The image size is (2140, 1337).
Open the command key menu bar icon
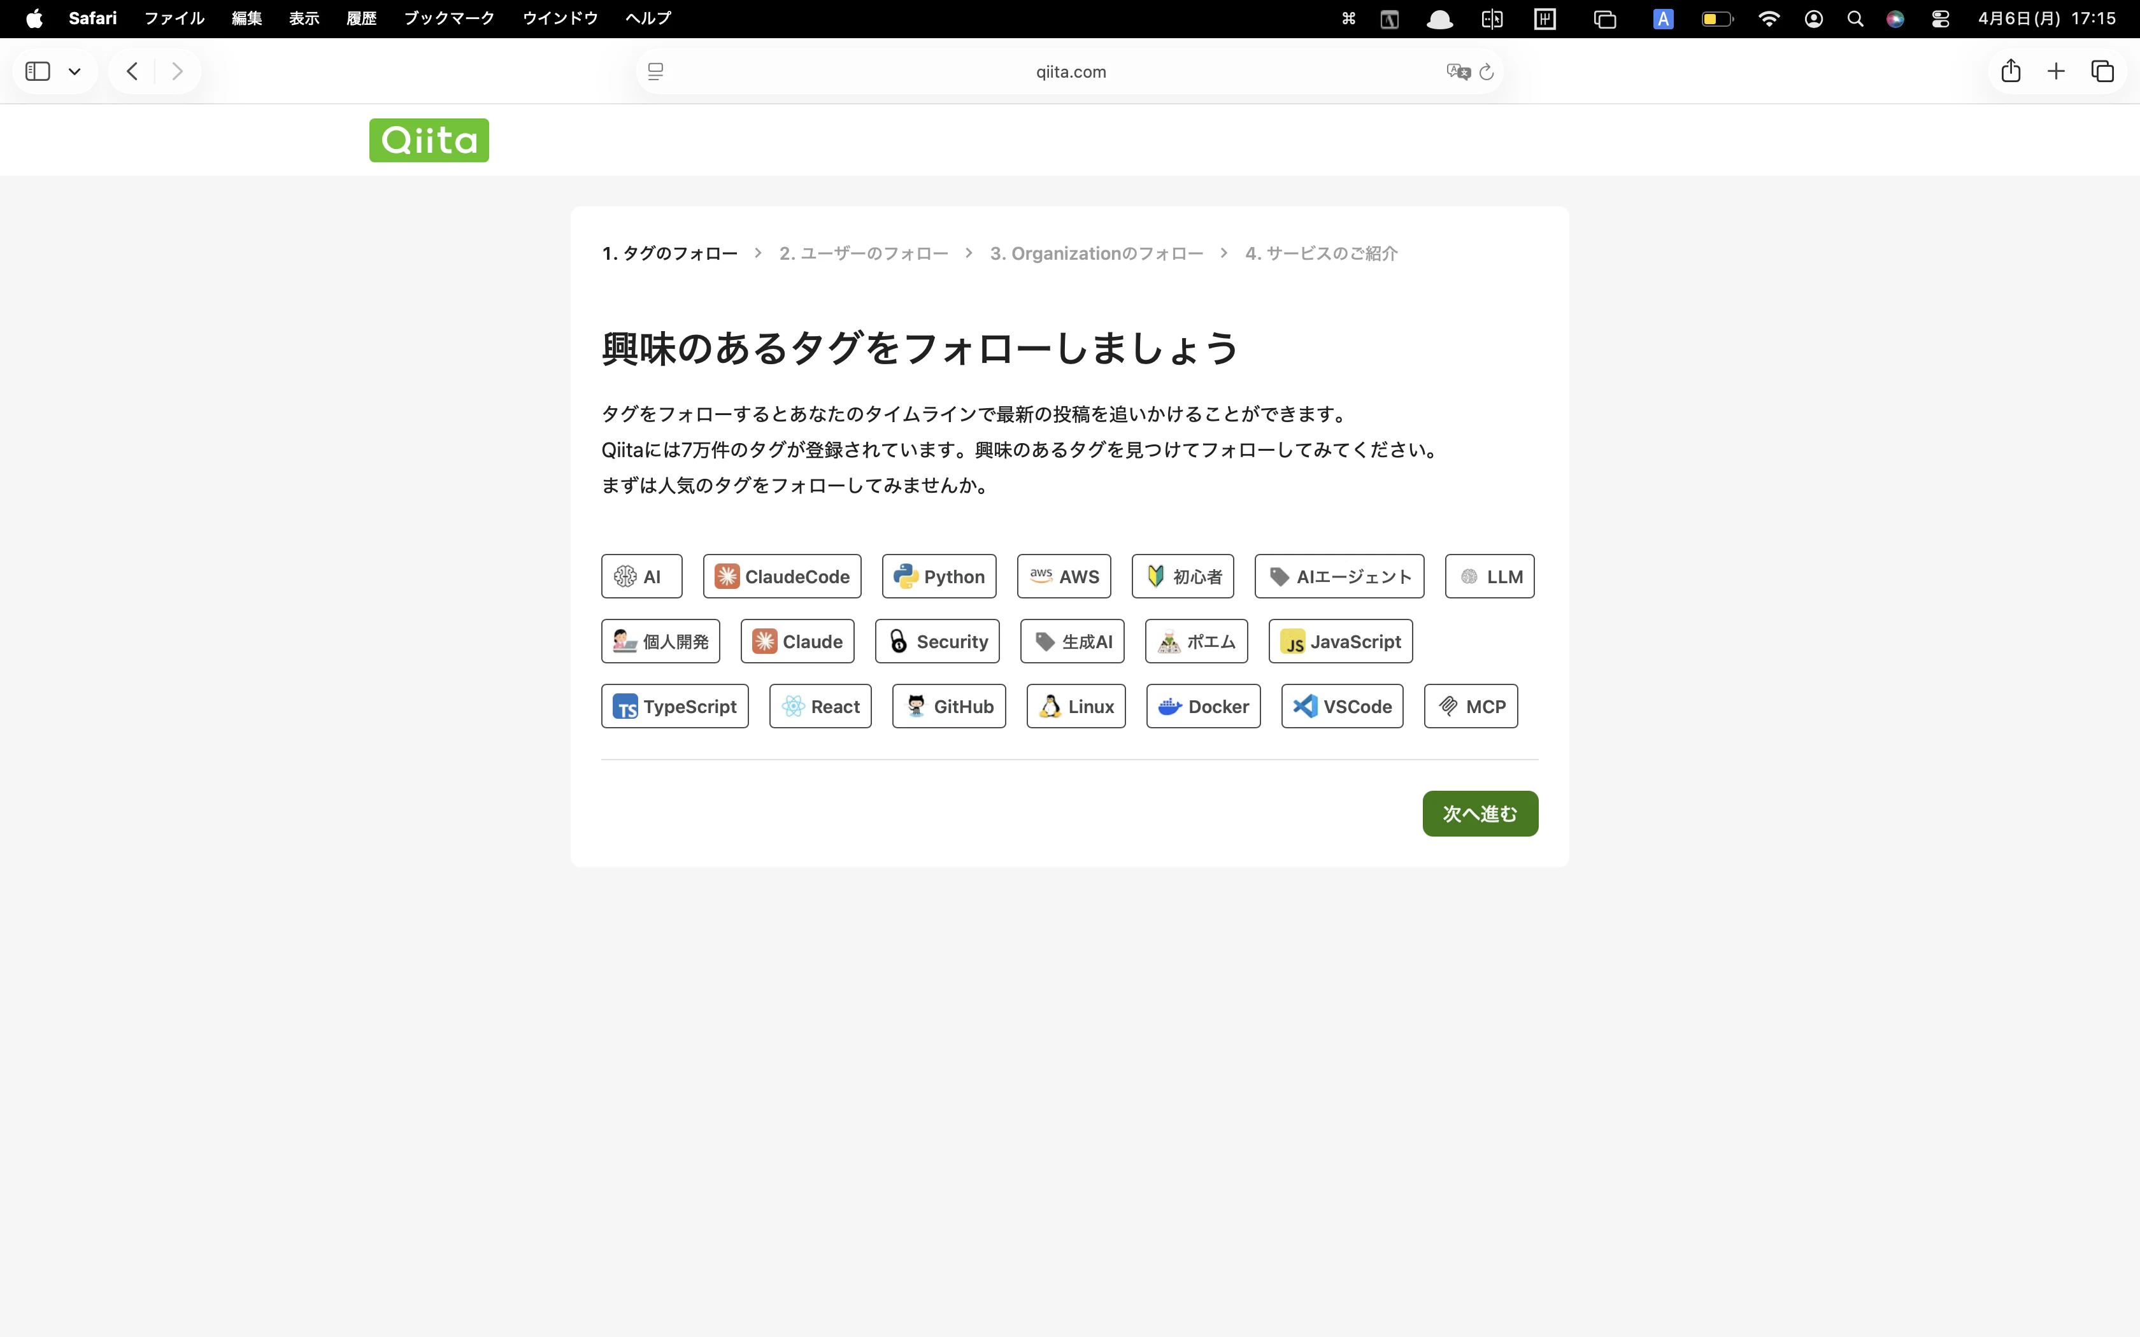[1348, 18]
